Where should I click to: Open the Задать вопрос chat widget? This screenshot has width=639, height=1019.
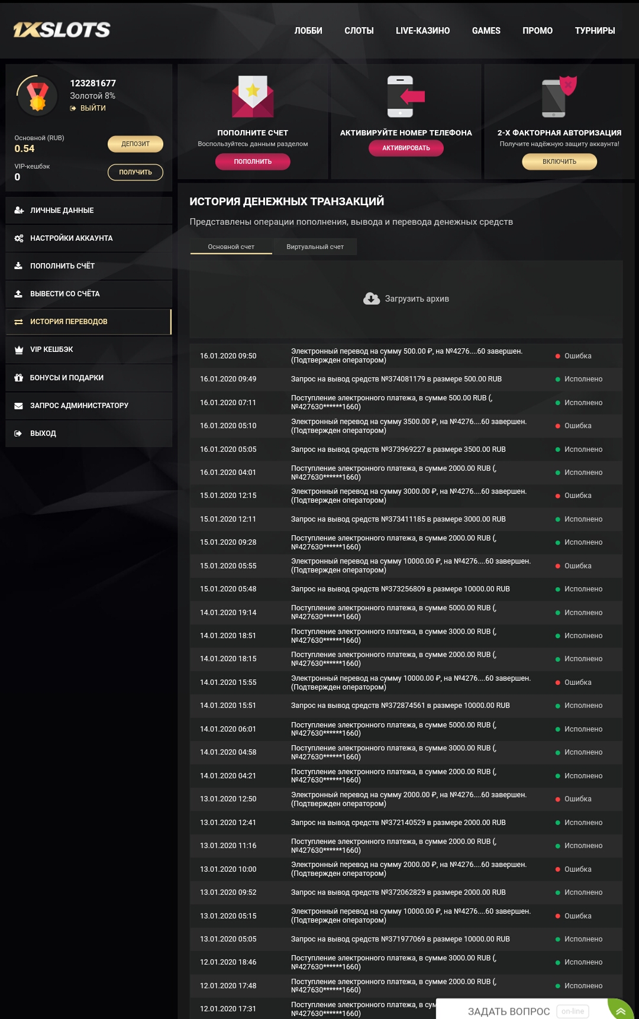509,1011
